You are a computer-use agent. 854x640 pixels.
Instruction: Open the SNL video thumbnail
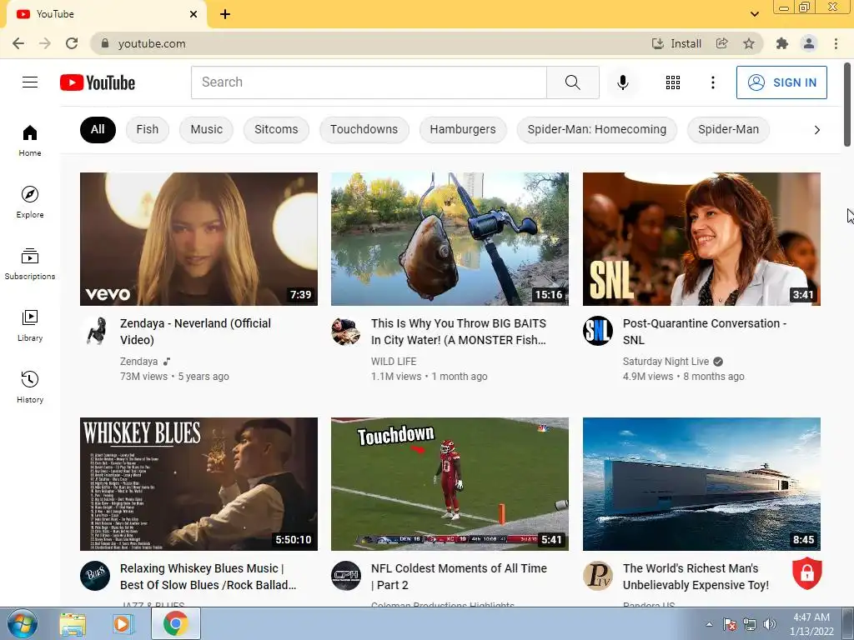pos(701,239)
